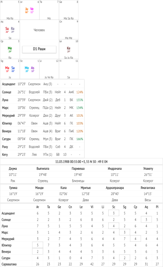Click the Su glyph in Aquarius house
This screenshot has width=163, height=267.
[7, 30]
